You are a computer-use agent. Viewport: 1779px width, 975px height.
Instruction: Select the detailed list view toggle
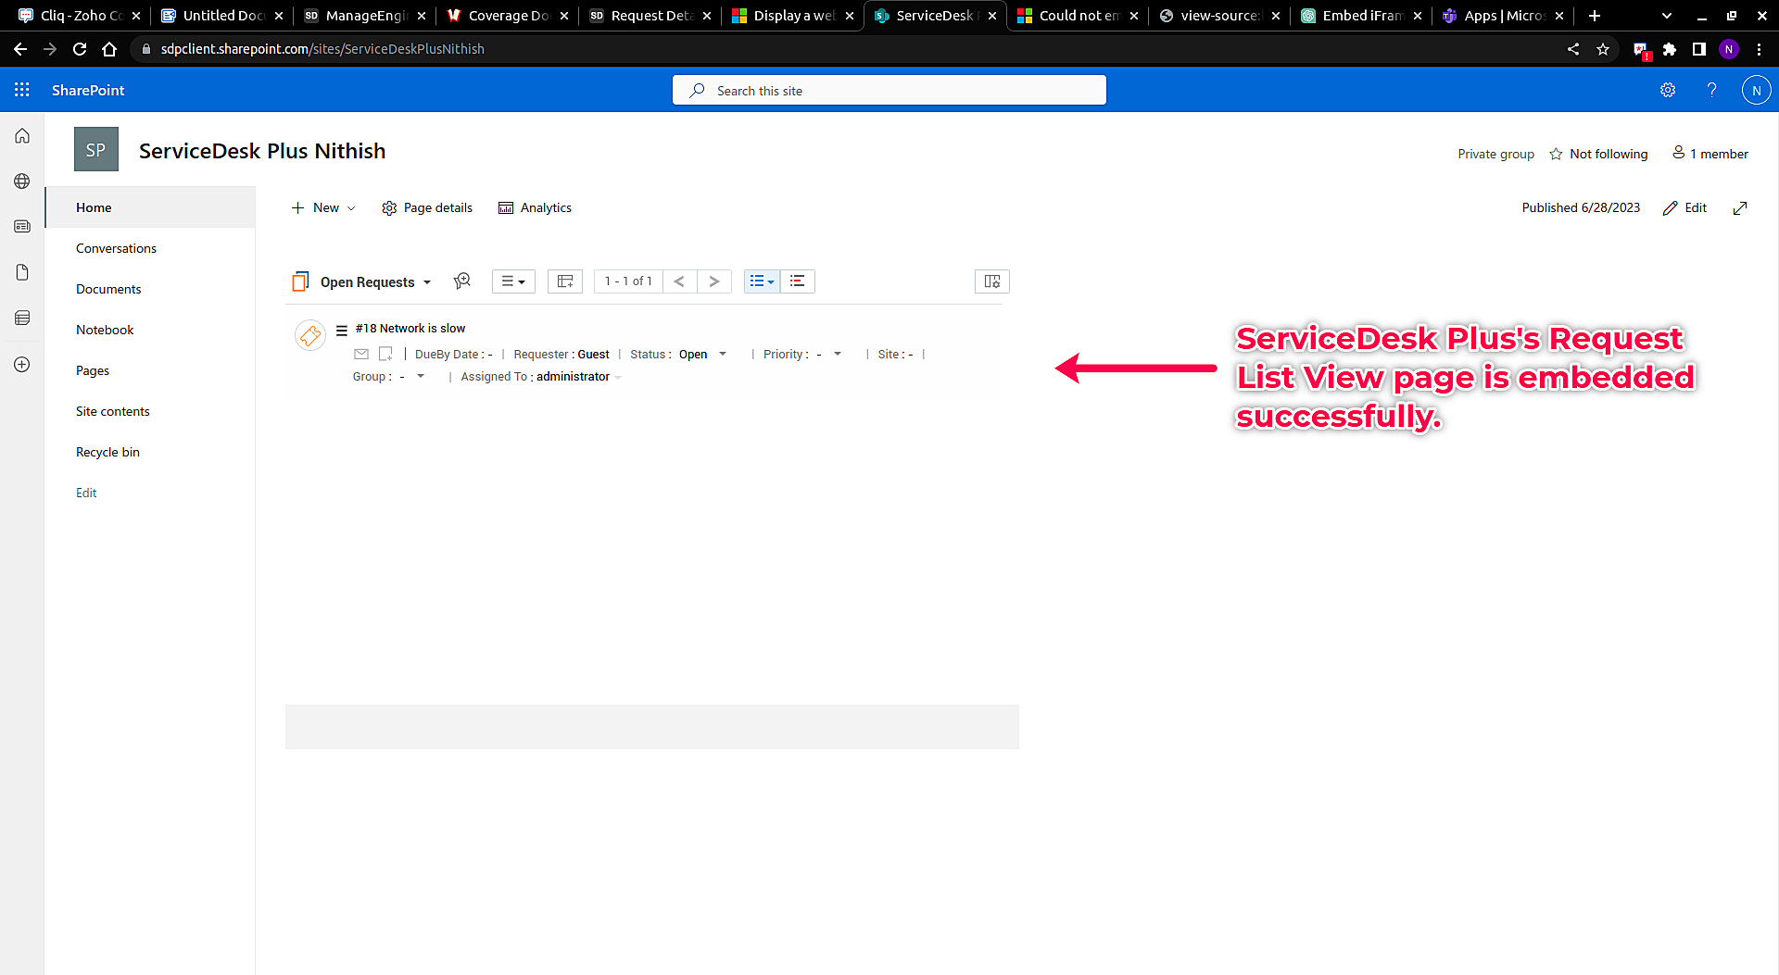(x=762, y=281)
